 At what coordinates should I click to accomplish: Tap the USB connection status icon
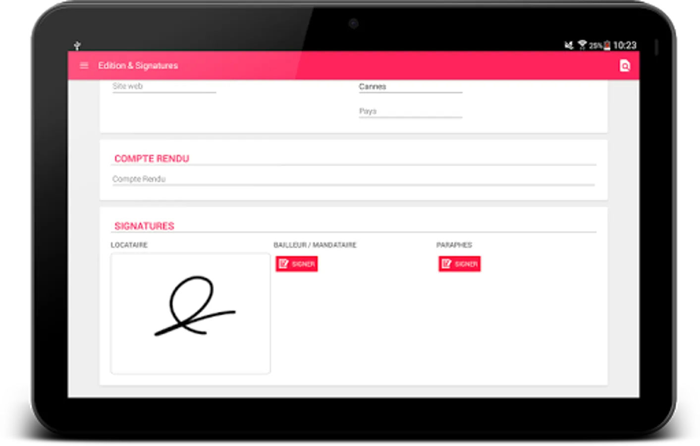[x=77, y=46]
